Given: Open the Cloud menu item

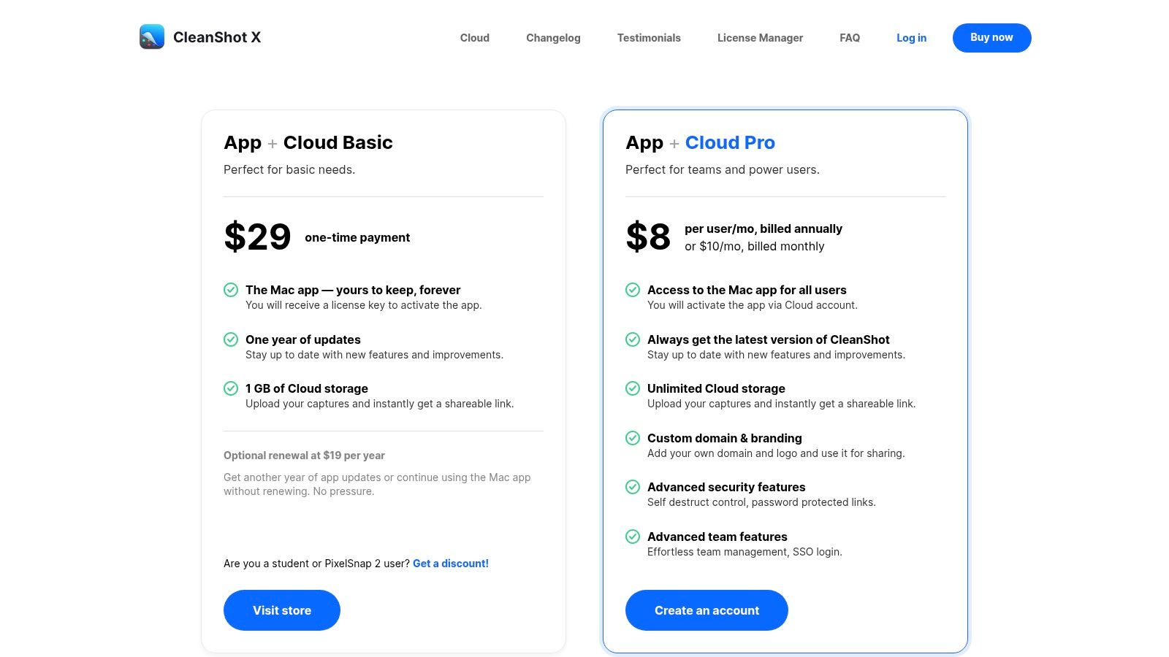Looking at the screenshot, I should 475,38.
